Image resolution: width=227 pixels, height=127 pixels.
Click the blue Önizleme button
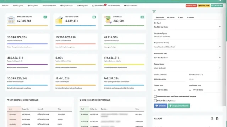pos(160,106)
